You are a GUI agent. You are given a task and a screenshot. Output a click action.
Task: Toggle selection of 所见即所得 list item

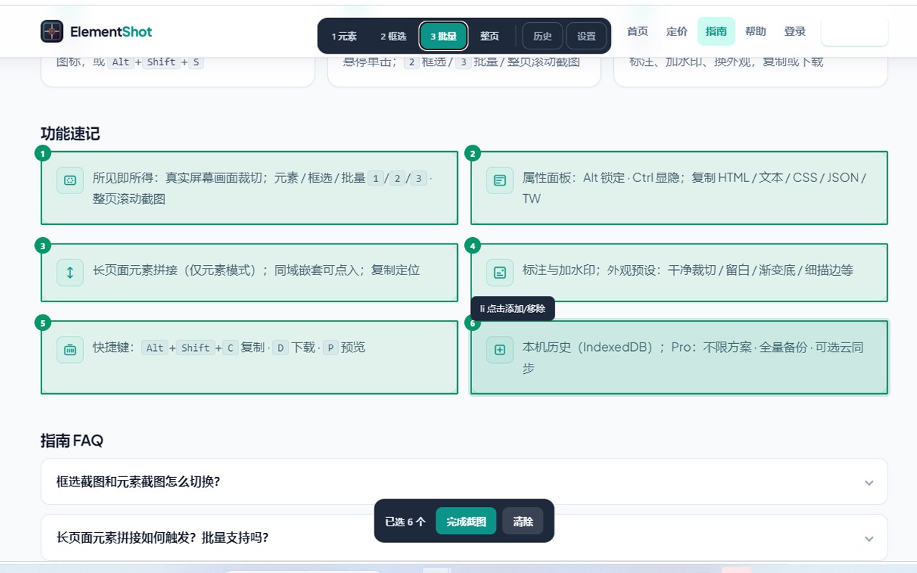249,188
